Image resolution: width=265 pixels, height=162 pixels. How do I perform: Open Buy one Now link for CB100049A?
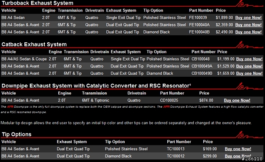tap(249, 66)
